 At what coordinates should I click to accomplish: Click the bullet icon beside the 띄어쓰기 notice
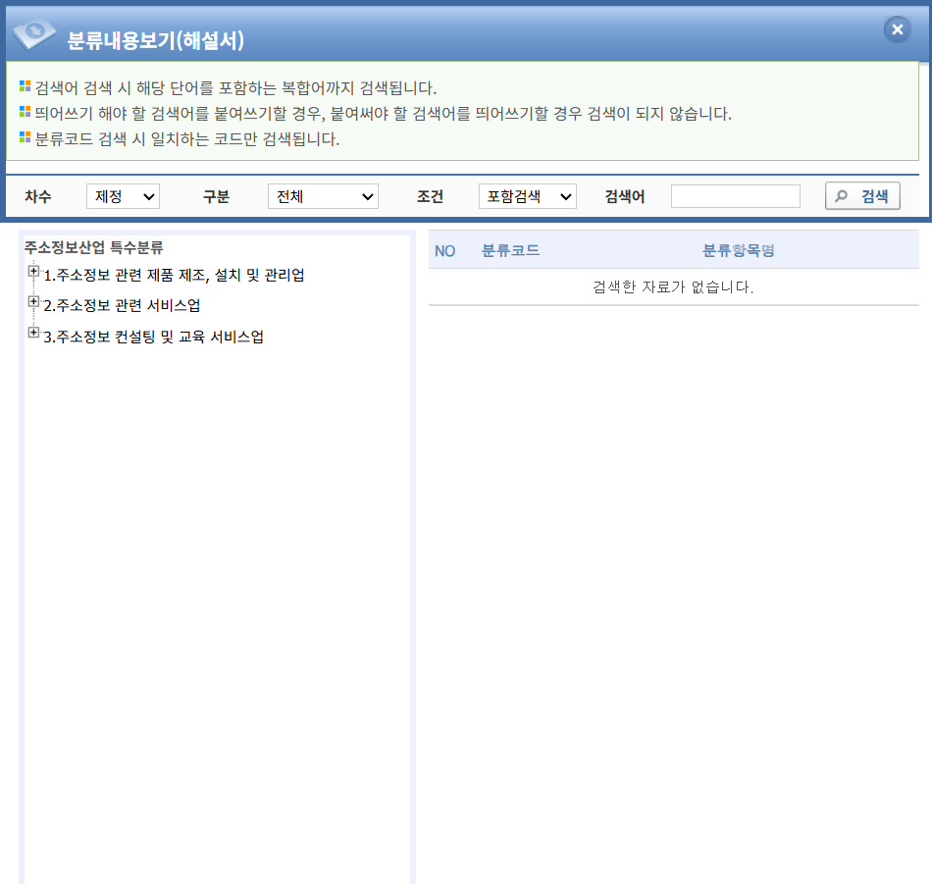coord(26,113)
